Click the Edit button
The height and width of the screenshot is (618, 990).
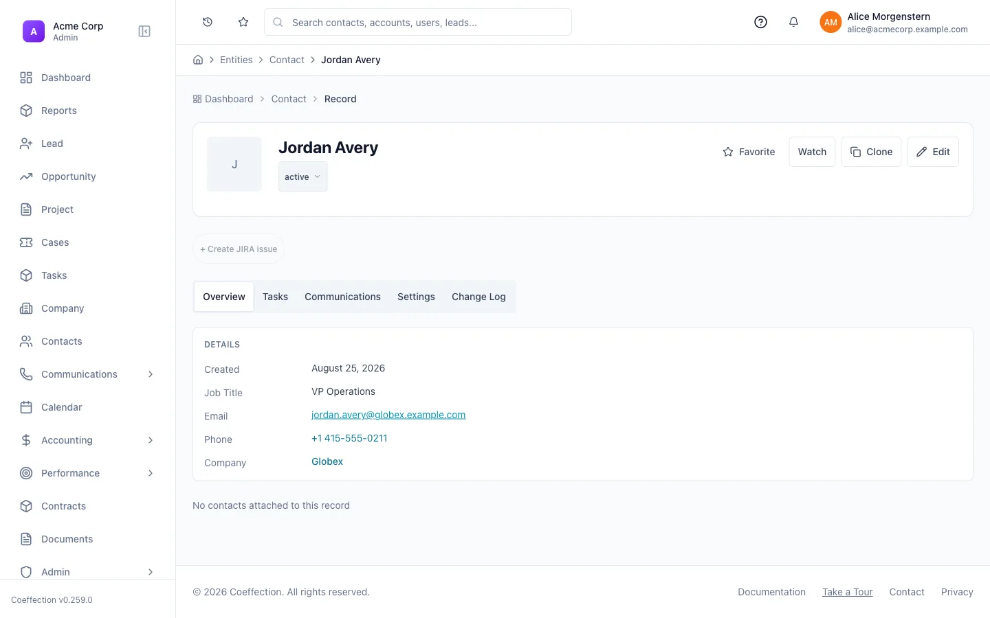click(x=933, y=152)
